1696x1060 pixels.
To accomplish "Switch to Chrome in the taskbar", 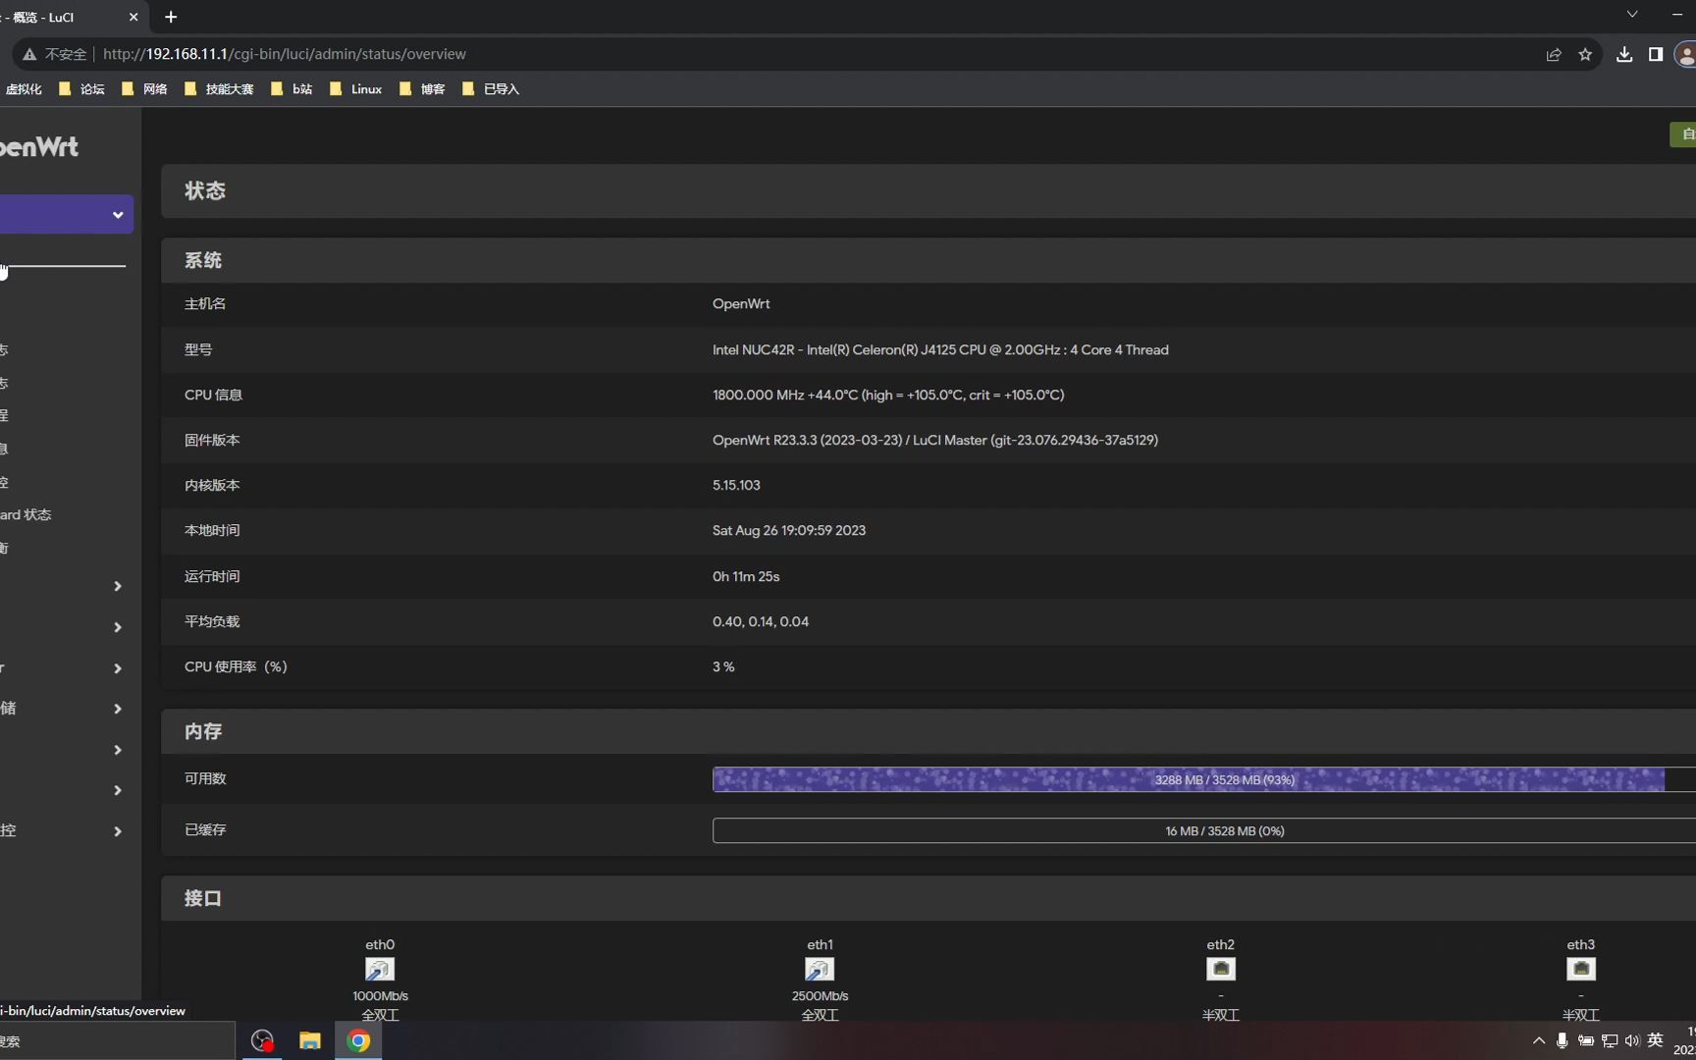I will (358, 1041).
